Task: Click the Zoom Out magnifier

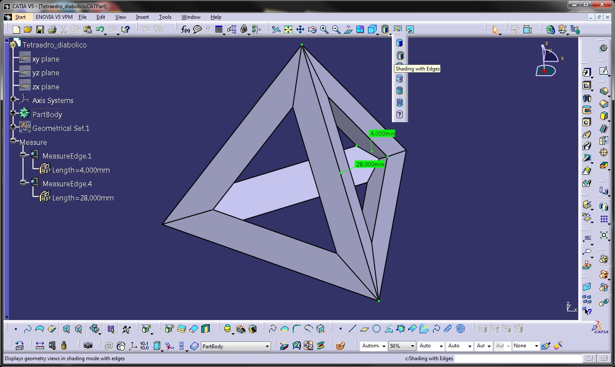Action: [336, 29]
